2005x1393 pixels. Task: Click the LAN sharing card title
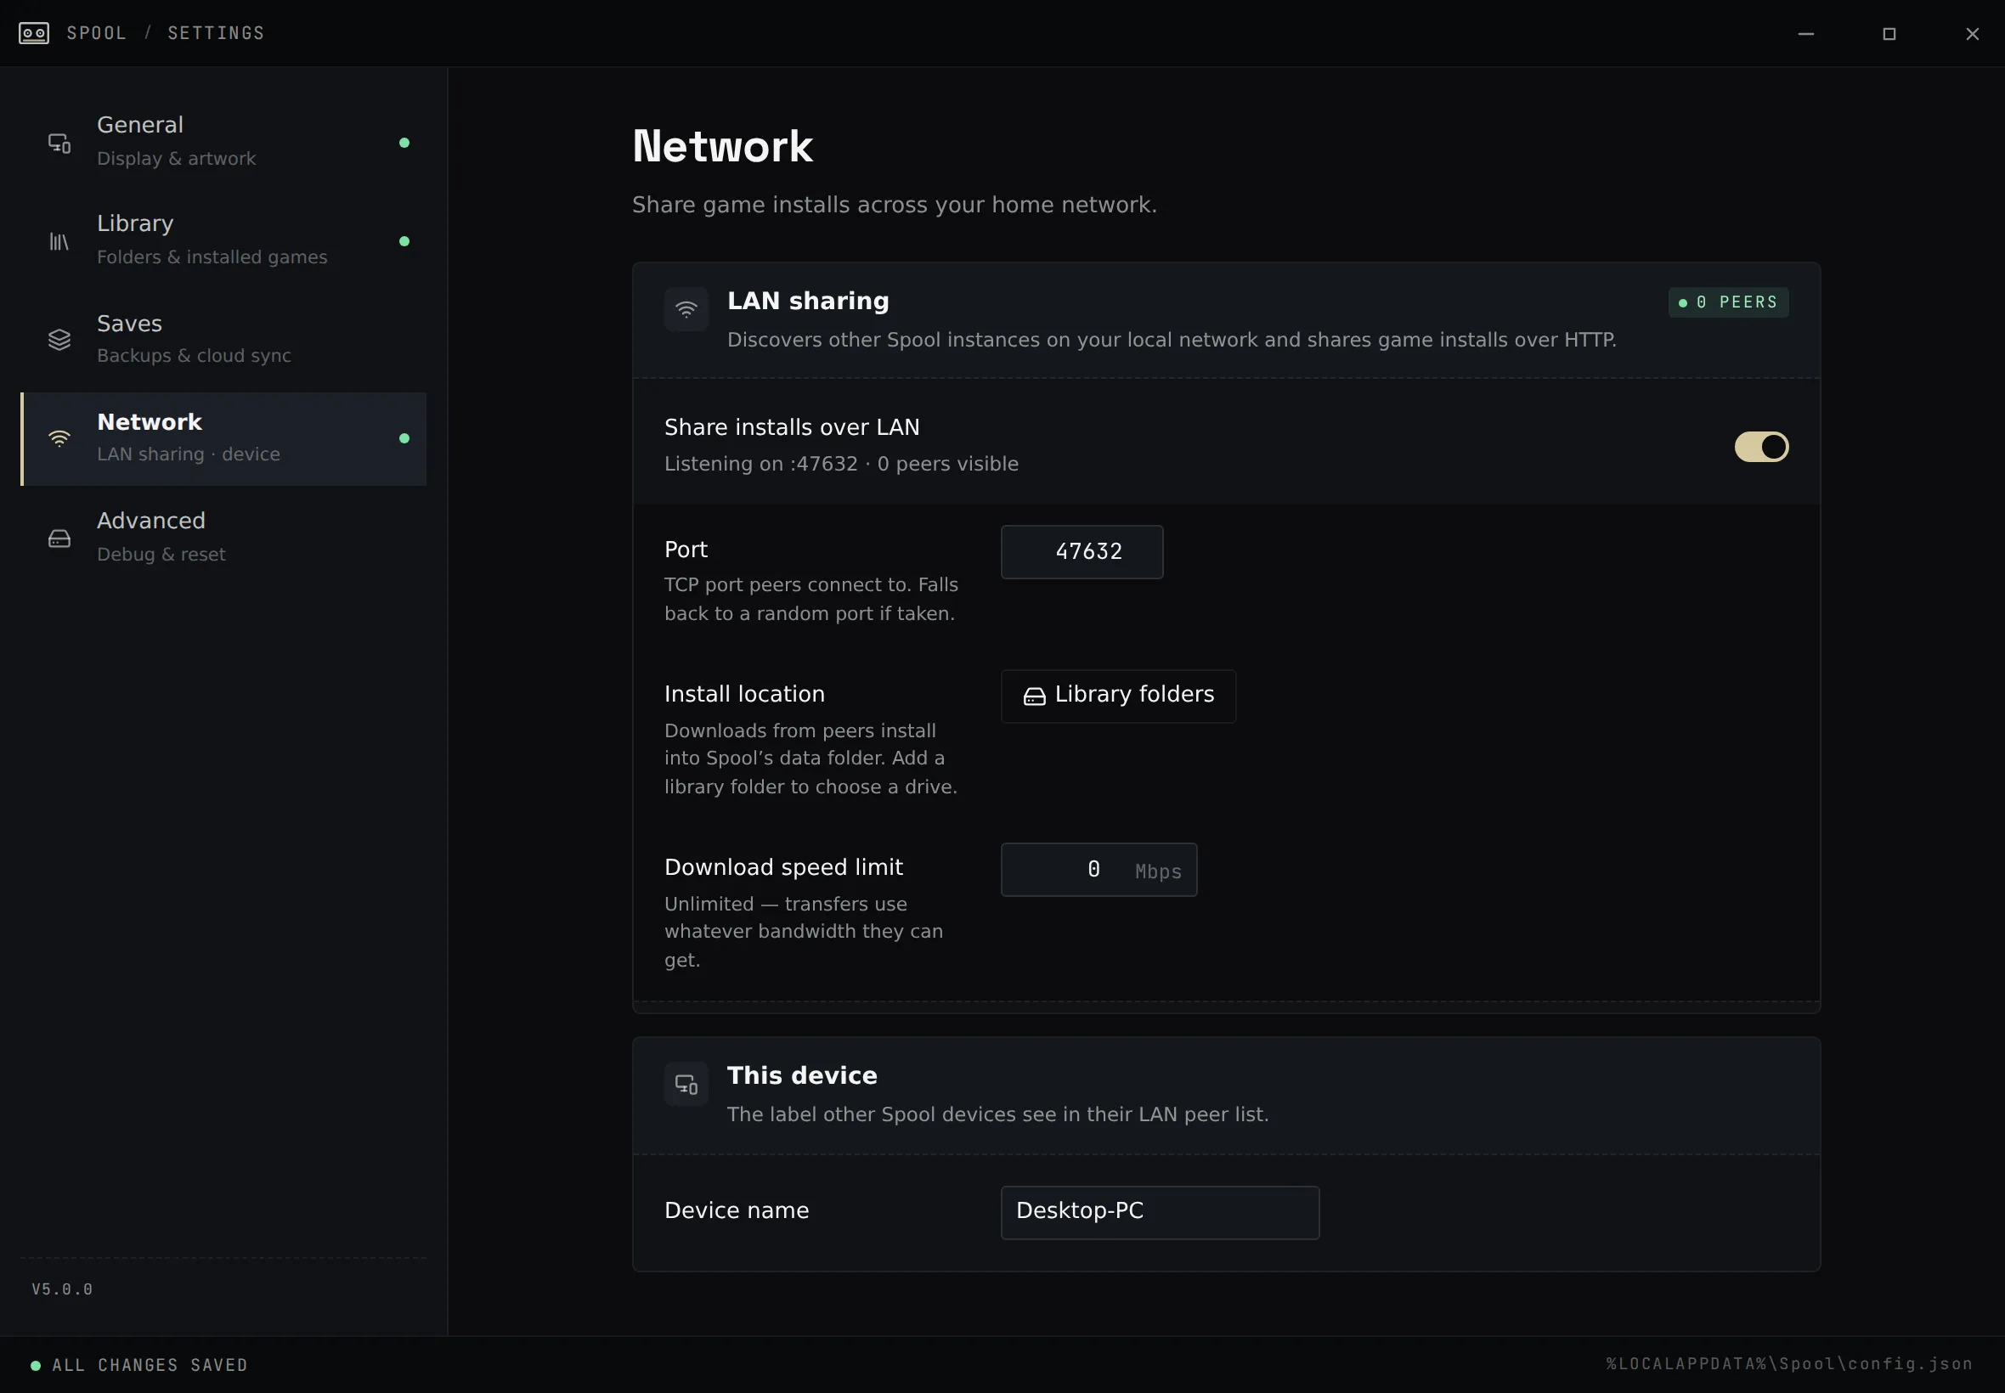pyautogui.click(x=808, y=302)
